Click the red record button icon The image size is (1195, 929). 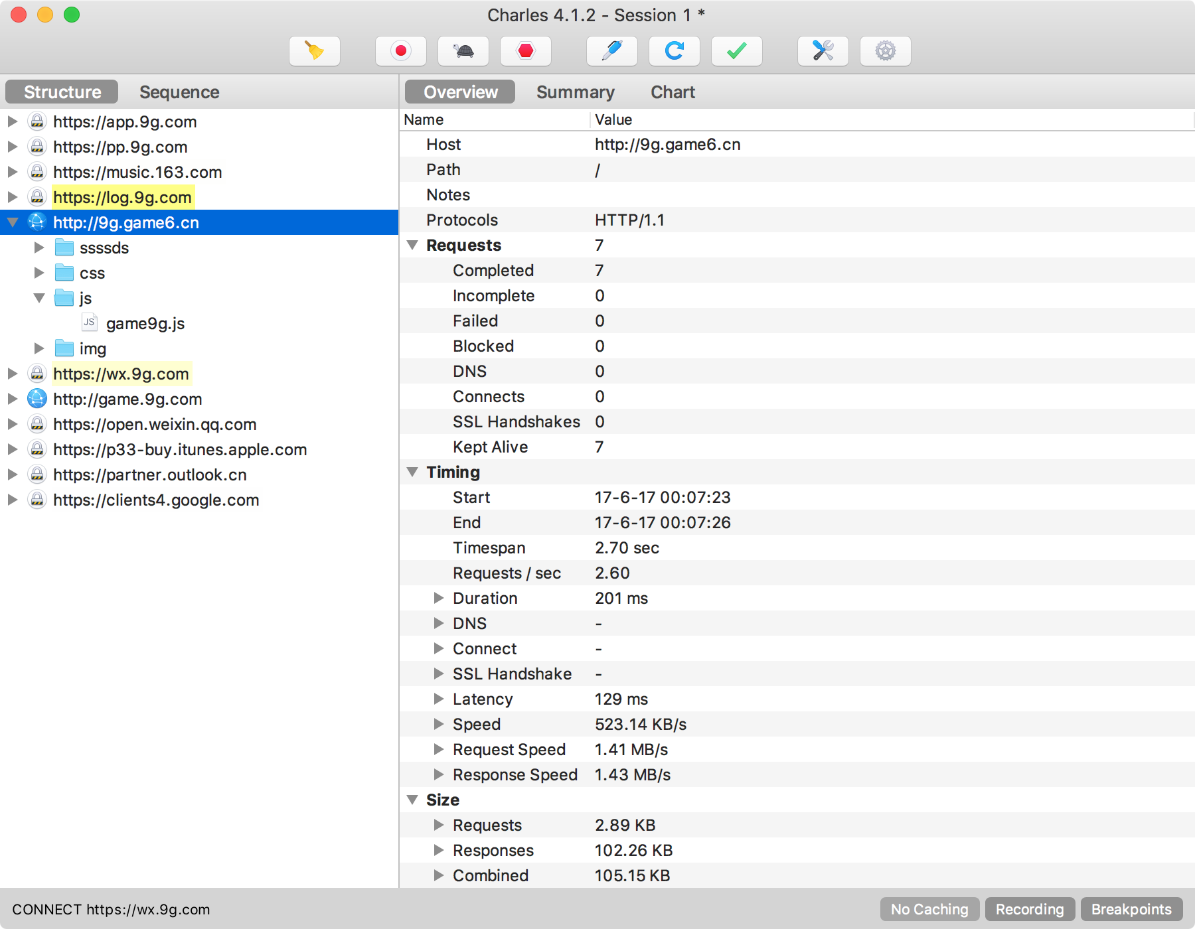[x=400, y=51]
